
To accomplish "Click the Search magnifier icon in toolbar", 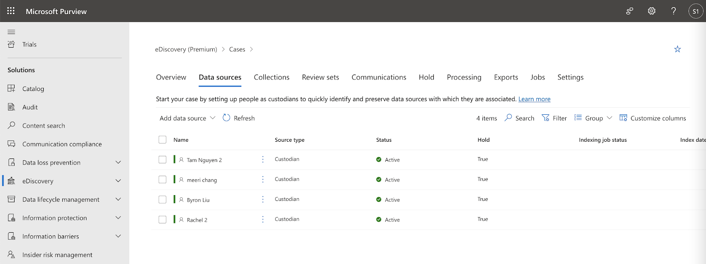I will (x=508, y=118).
